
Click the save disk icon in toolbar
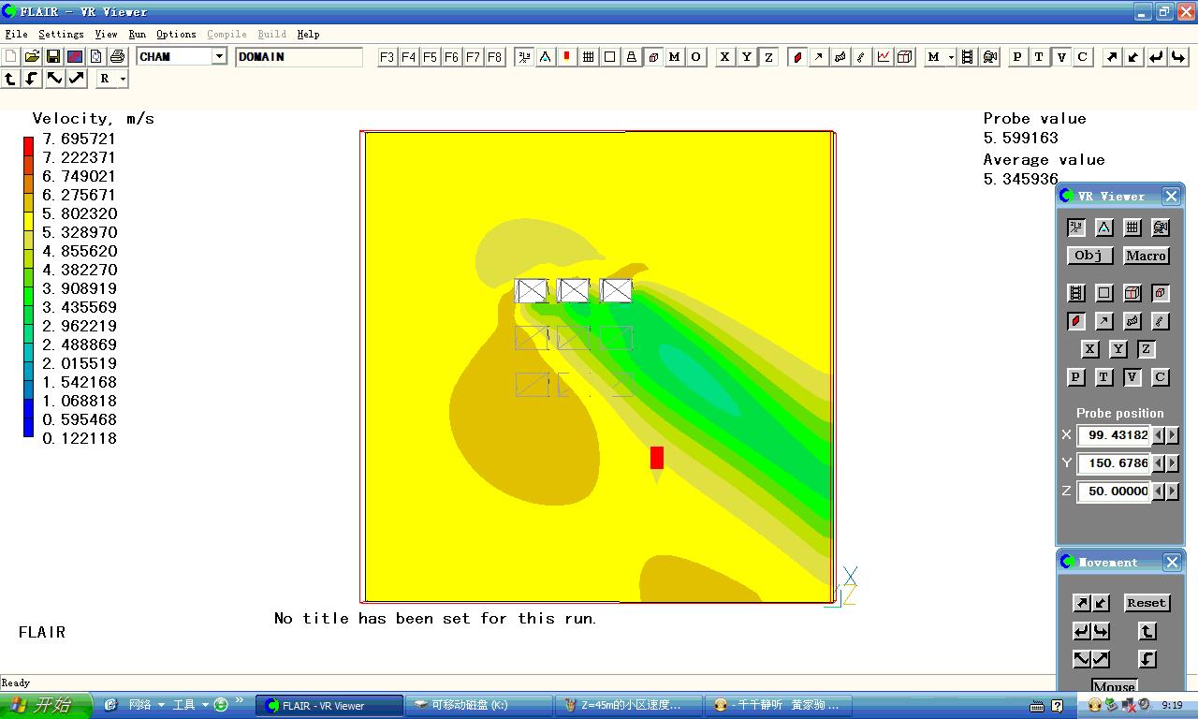53,57
